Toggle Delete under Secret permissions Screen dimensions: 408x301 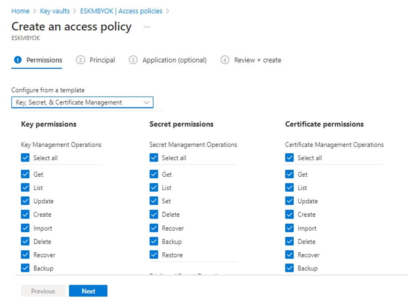coord(154,214)
